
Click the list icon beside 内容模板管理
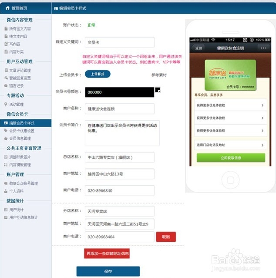(x=6, y=165)
